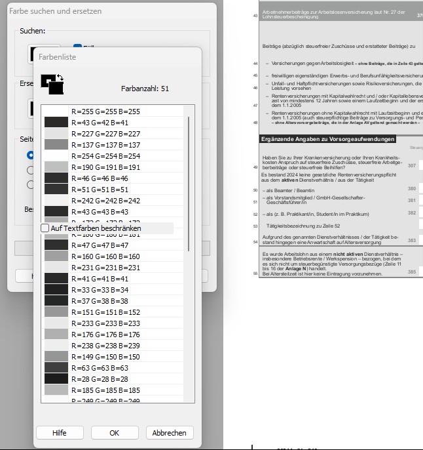The height and width of the screenshot is (450, 423).
Task: Click 'Farbanzahl: 51' label
Action: coord(145,89)
